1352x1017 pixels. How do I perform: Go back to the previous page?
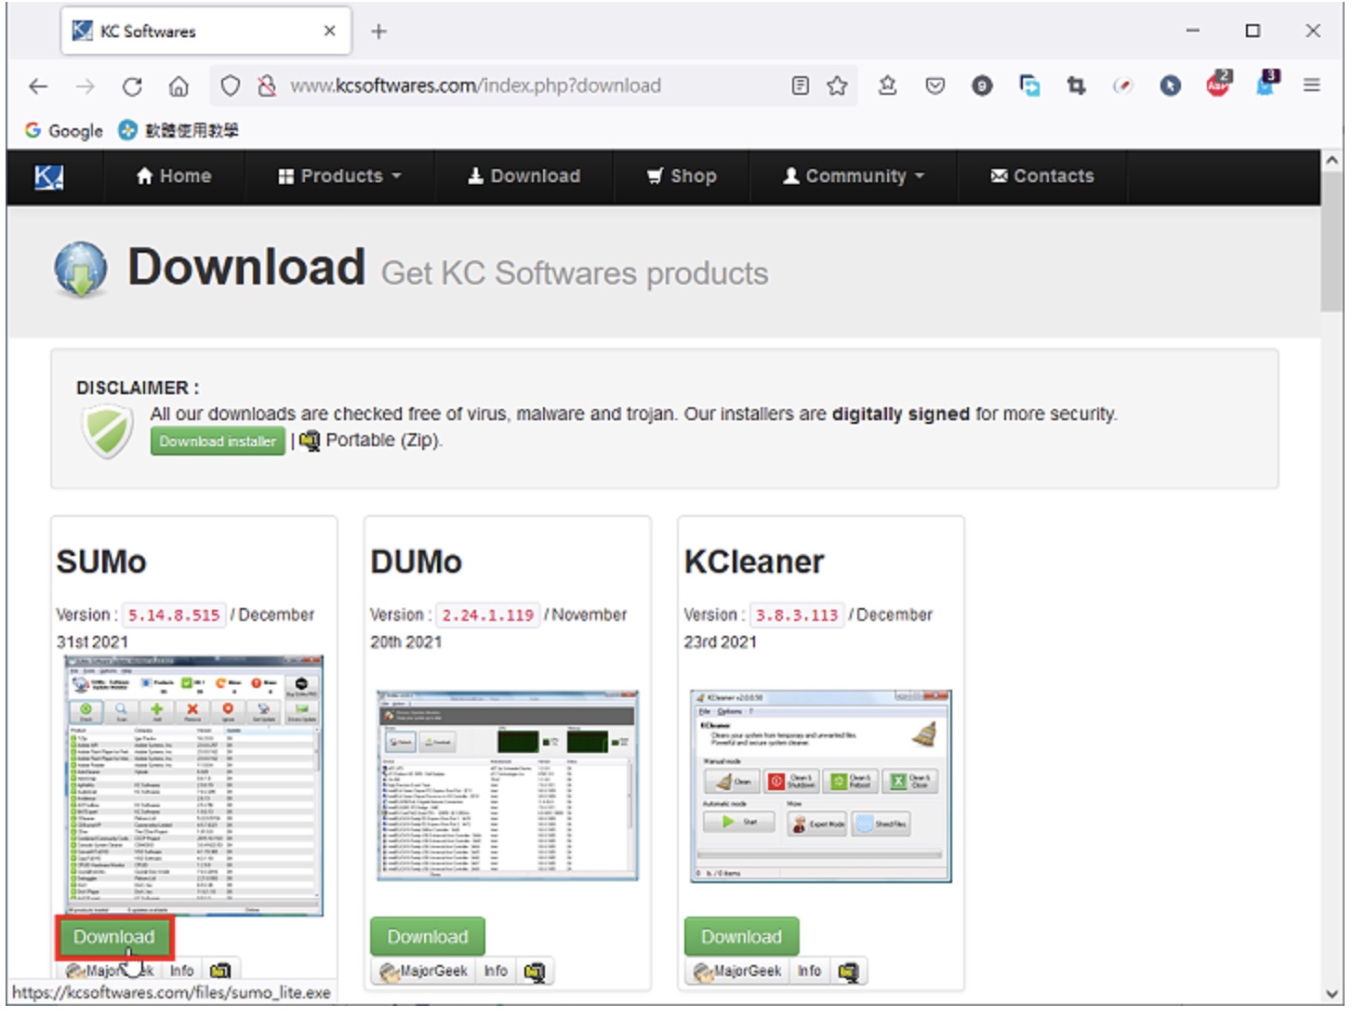[38, 86]
